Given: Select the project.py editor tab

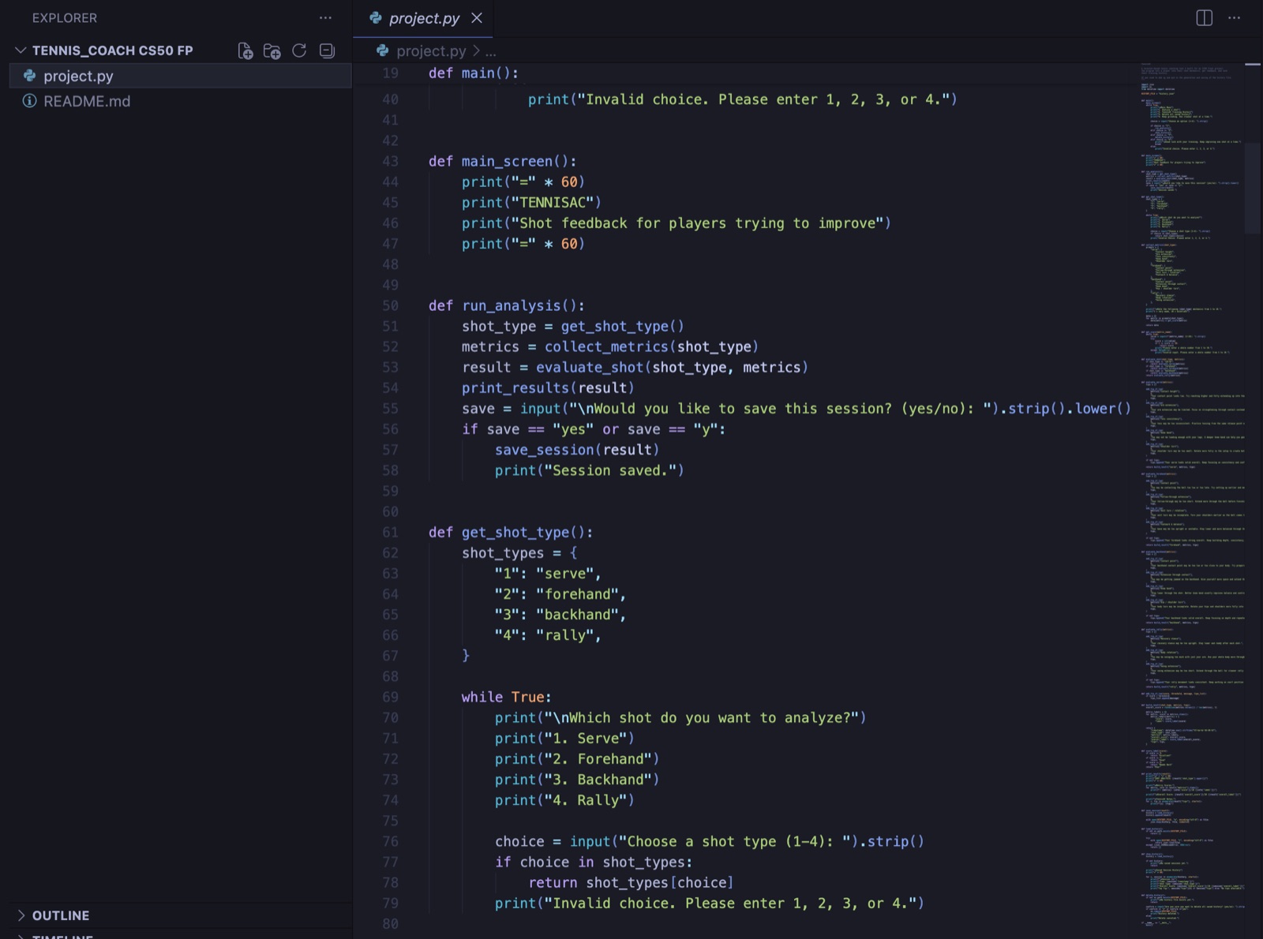Looking at the screenshot, I should [423, 18].
